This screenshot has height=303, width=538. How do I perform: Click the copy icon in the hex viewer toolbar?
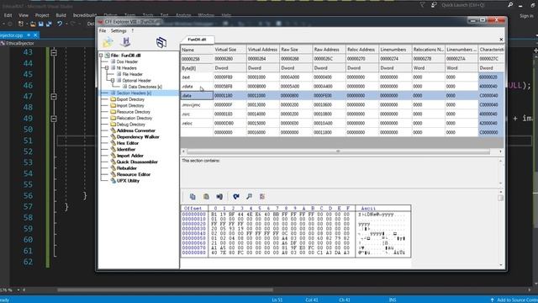pyautogui.click(x=193, y=196)
